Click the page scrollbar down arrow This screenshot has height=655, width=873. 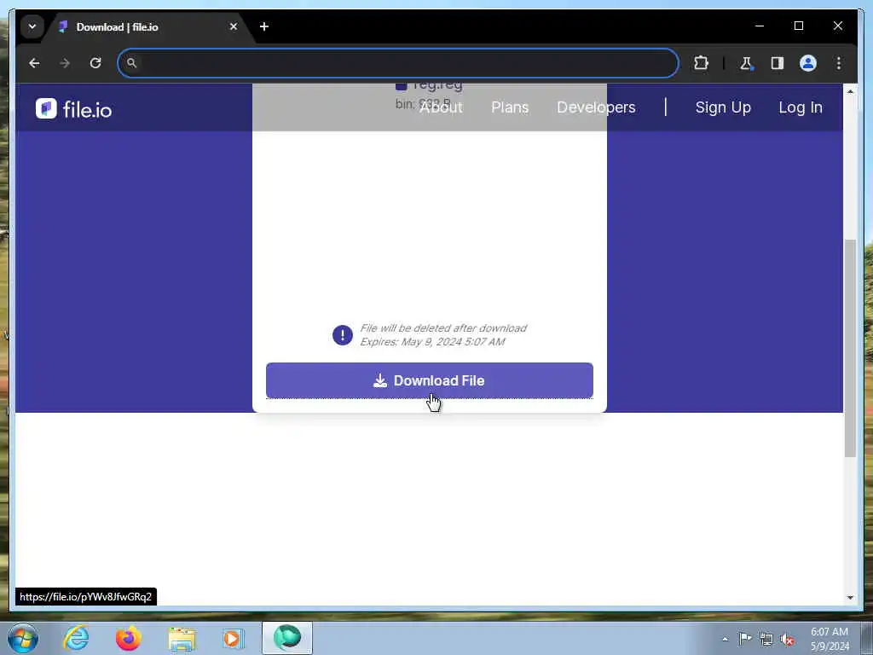point(850,597)
